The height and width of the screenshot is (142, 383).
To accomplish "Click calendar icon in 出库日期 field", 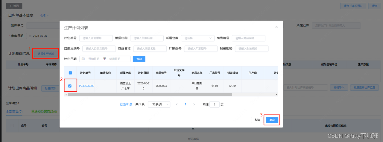I will (x=30, y=36).
